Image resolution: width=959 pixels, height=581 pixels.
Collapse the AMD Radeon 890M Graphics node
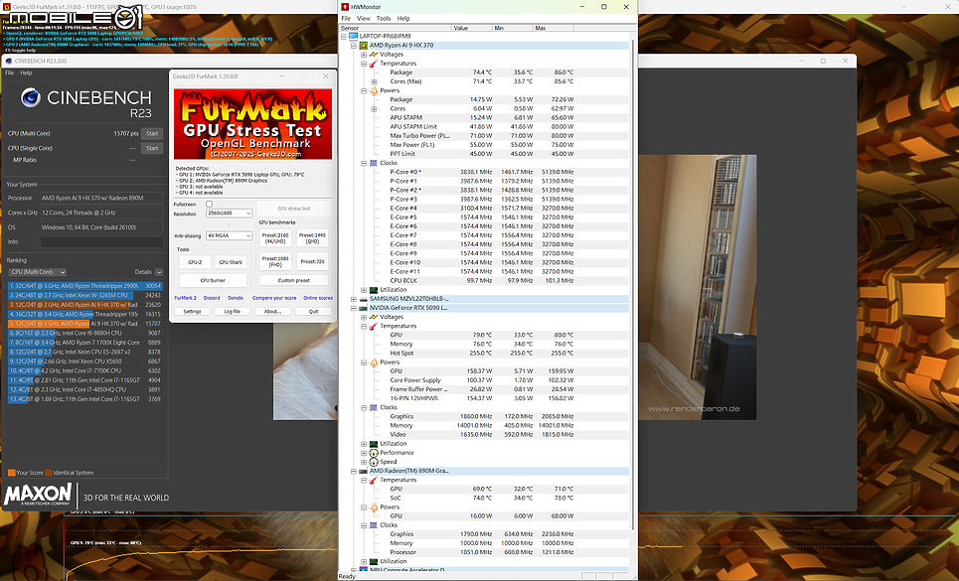[x=354, y=471]
